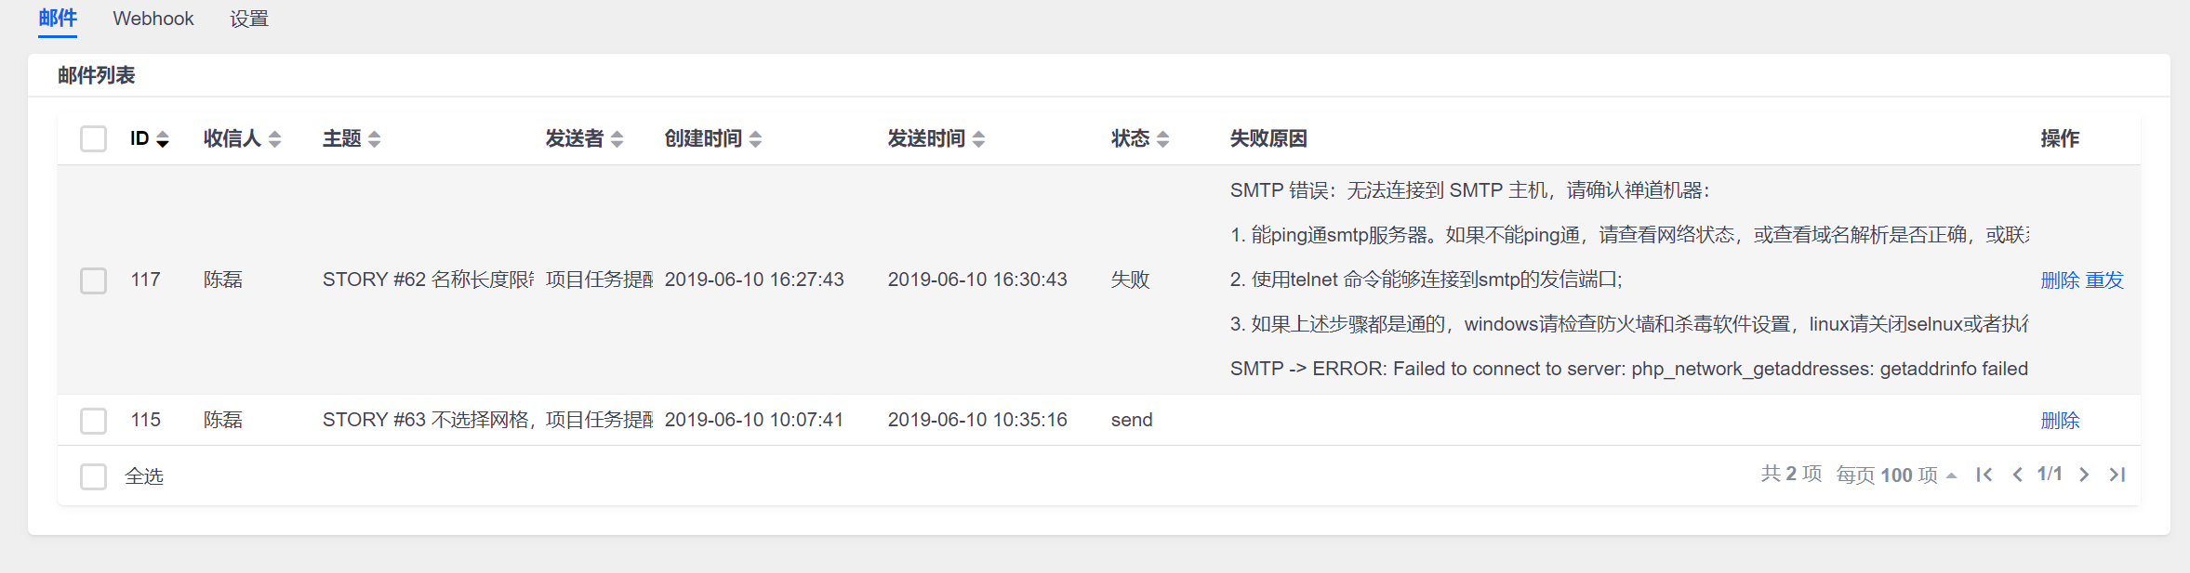Check the row for mail 115
This screenshot has width=2190, height=573.
coord(93,421)
